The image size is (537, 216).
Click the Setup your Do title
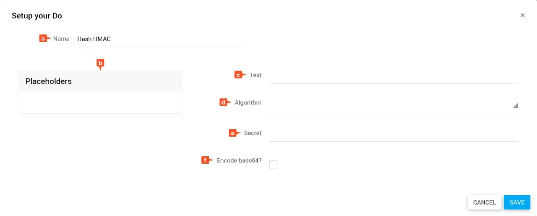click(37, 16)
